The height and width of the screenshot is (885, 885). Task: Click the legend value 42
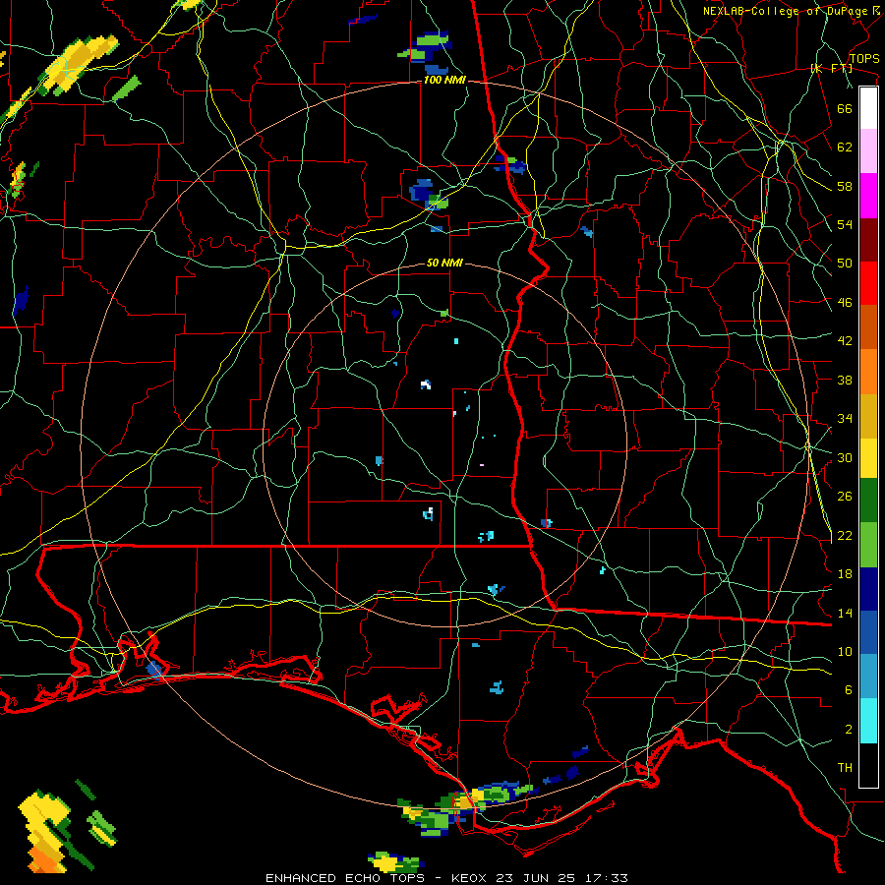tap(845, 341)
